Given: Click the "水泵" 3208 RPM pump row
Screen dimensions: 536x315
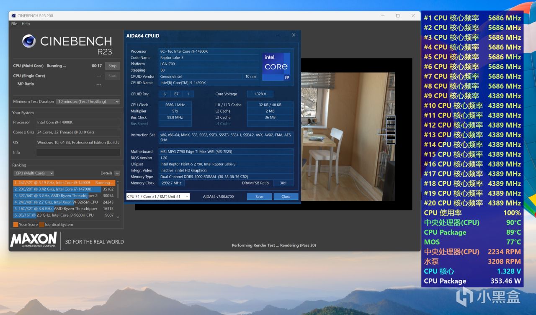Looking at the screenshot, I should [472, 261].
